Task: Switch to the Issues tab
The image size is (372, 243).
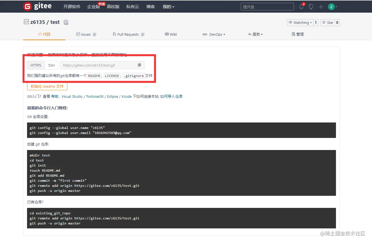Action: [86, 34]
